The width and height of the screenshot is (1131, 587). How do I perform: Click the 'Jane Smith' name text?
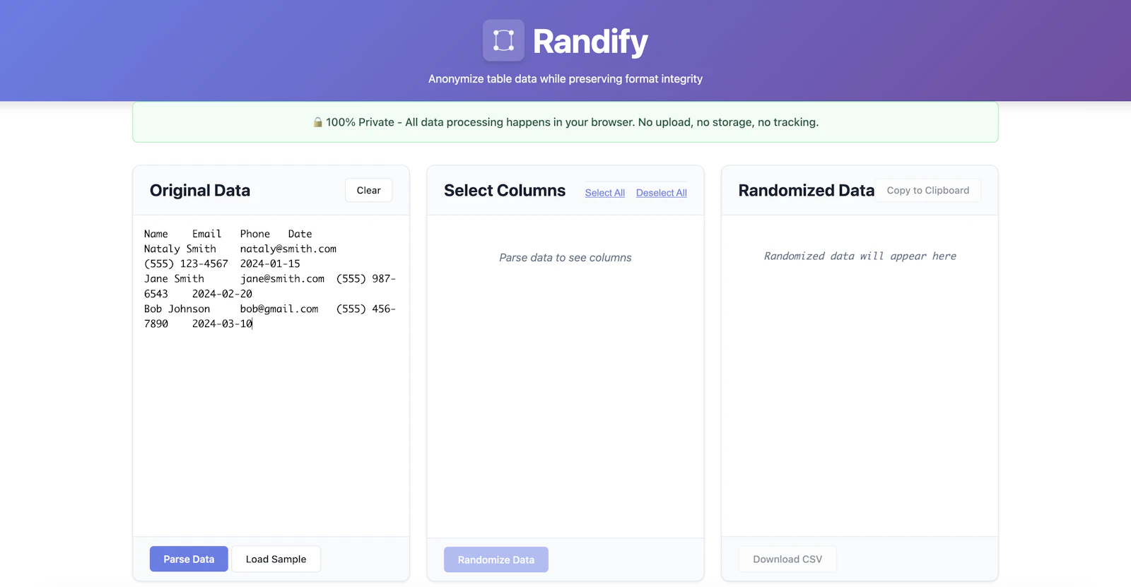click(174, 278)
